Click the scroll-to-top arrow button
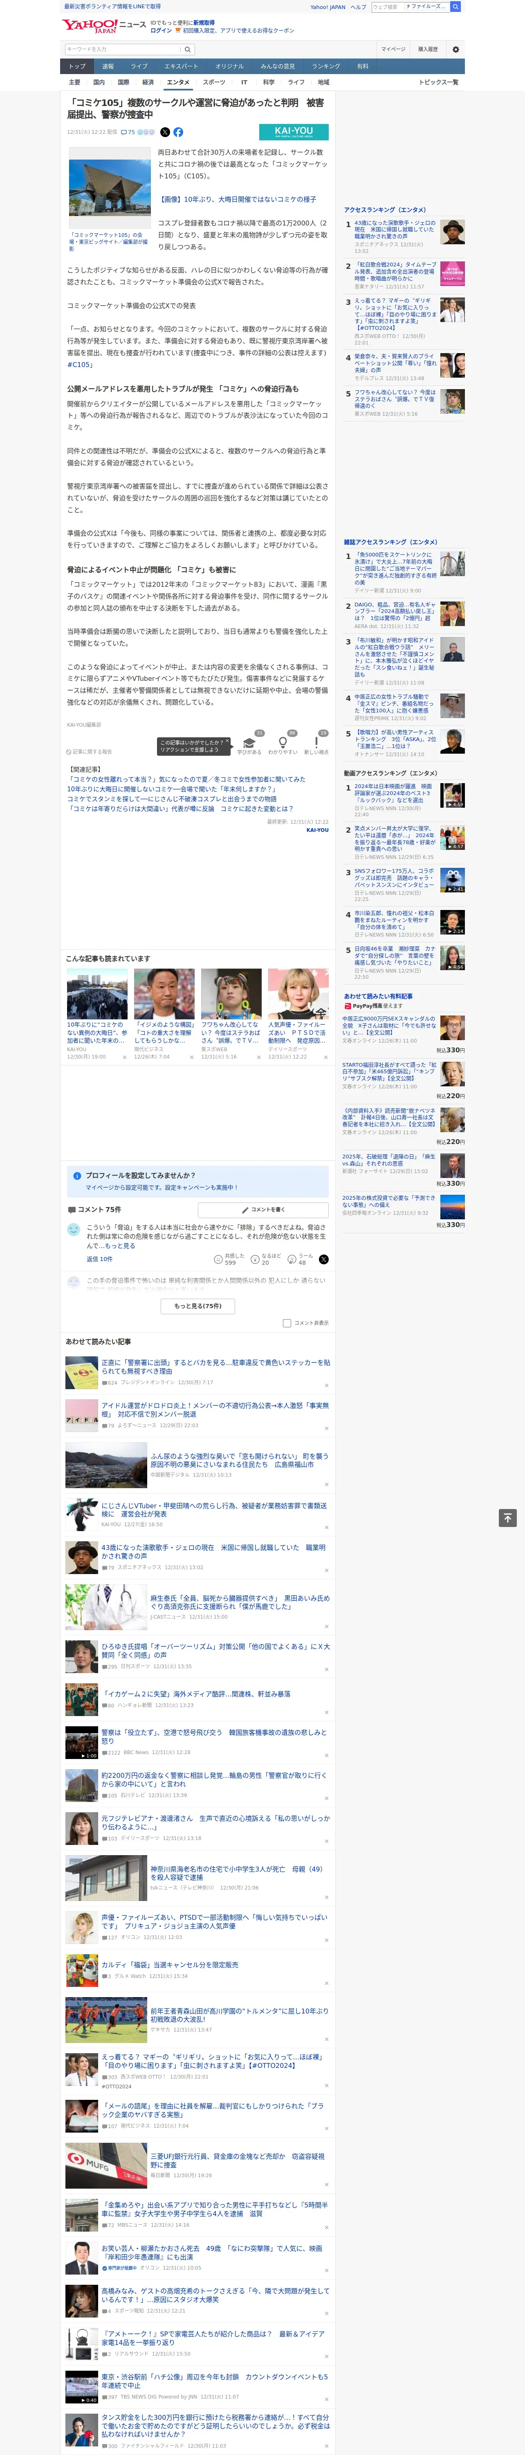This screenshot has height=2455, width=525. click(x=508, y=1518)
